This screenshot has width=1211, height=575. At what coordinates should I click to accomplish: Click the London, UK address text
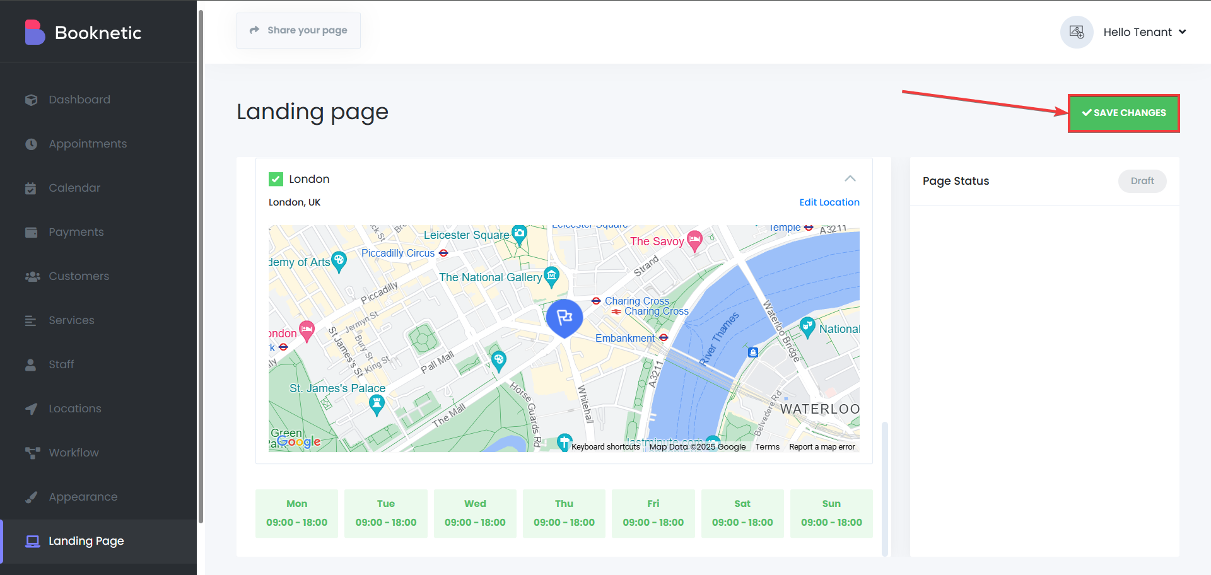pyautogui.click(x=295, y=202)
